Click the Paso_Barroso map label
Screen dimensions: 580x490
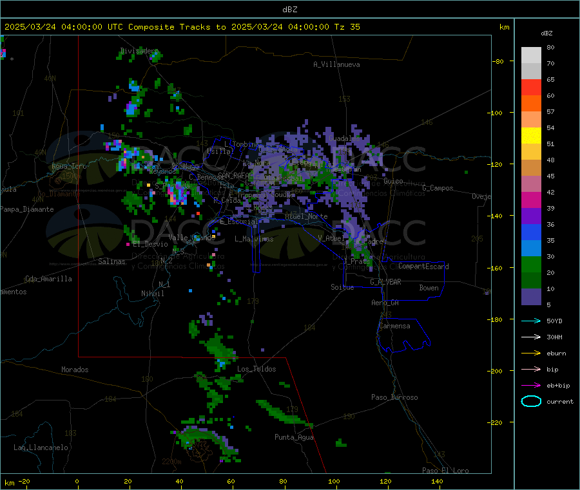click(394, 397)
